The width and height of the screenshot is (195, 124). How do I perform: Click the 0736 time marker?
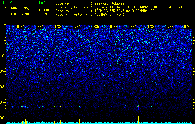[114, 27]
